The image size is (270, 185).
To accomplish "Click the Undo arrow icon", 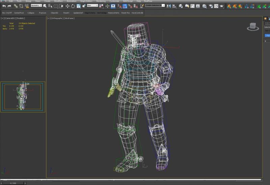I will (x=4, y=6).
